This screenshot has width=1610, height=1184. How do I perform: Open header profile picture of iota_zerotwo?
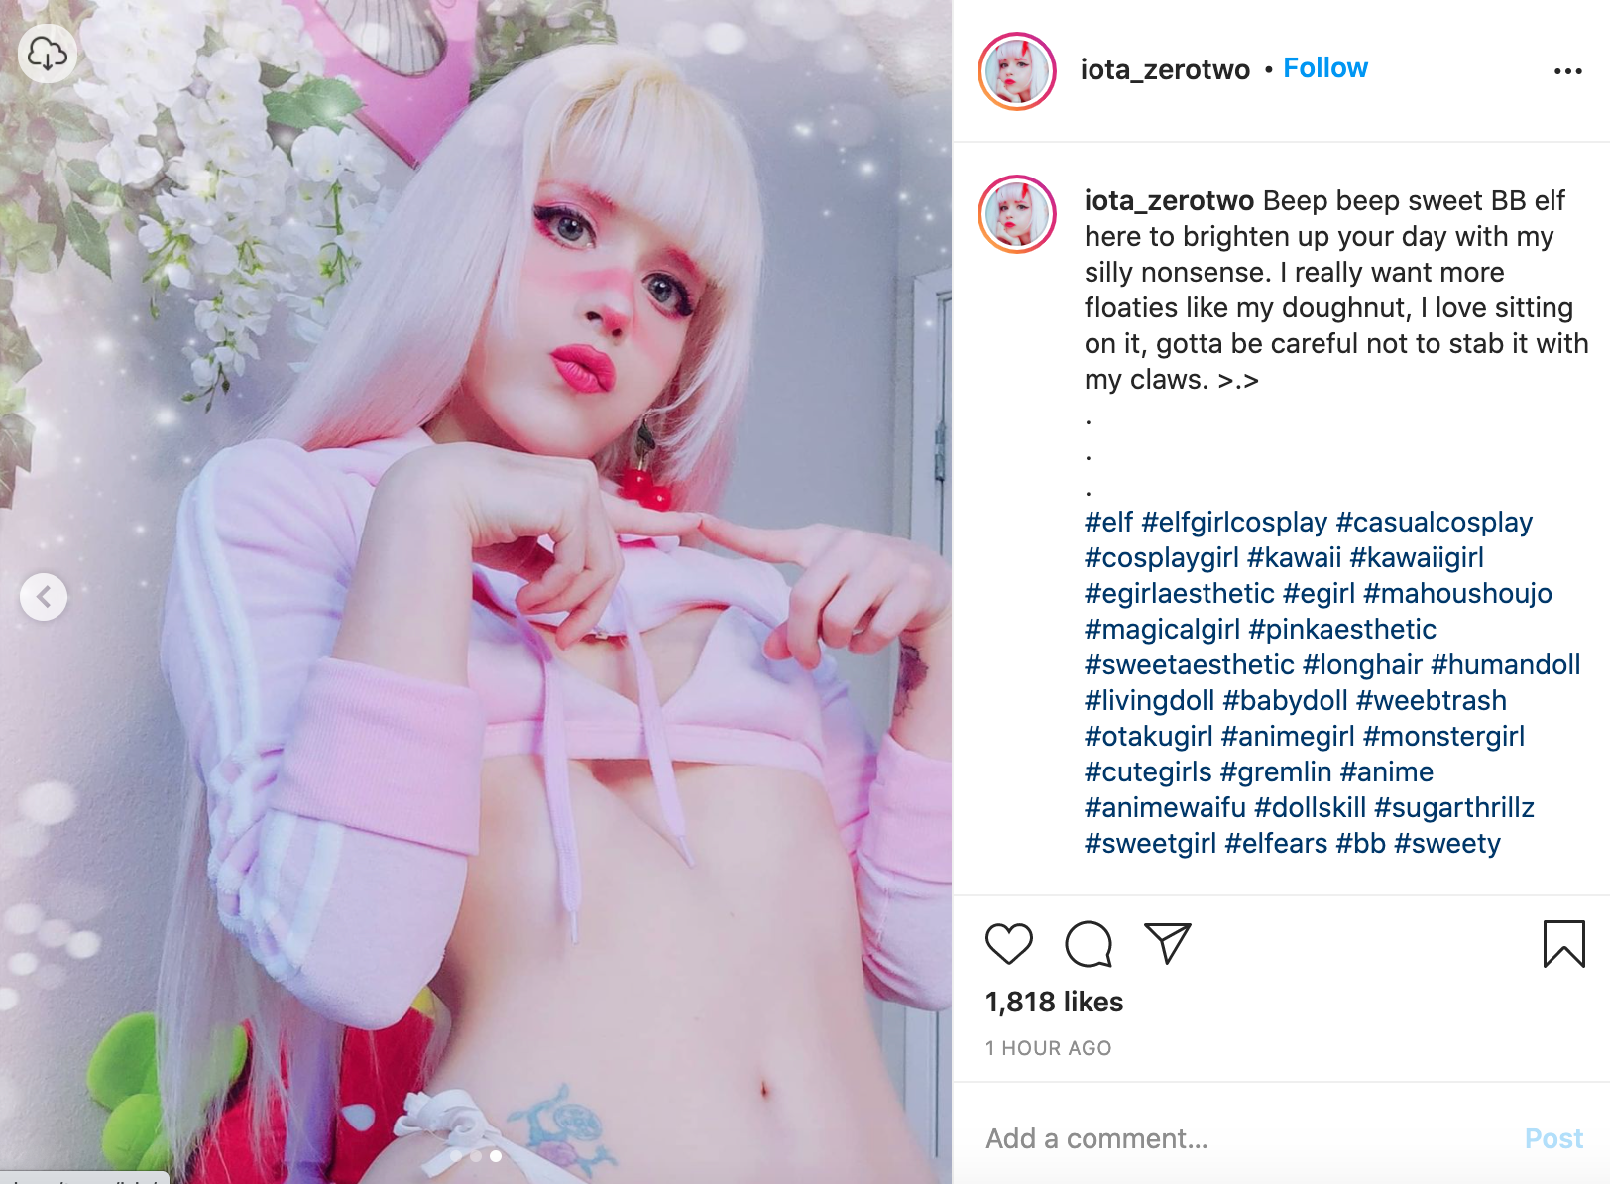coord(1017,71)
